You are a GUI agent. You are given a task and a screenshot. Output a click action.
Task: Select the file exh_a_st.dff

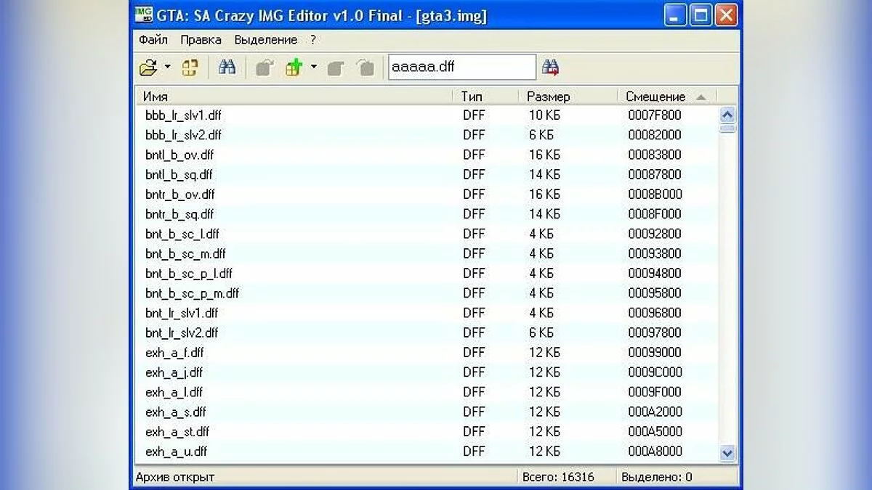(x=177, y=432)
